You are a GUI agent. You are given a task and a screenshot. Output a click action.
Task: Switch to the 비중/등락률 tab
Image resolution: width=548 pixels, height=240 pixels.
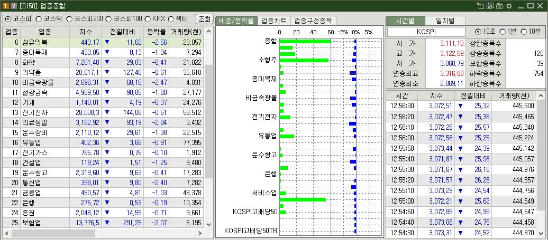(x=236, y=21)
